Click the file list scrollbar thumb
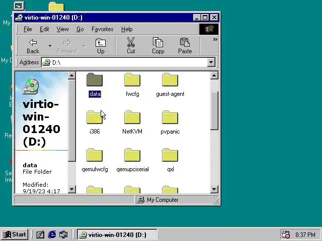 click(x=214, y=110)
